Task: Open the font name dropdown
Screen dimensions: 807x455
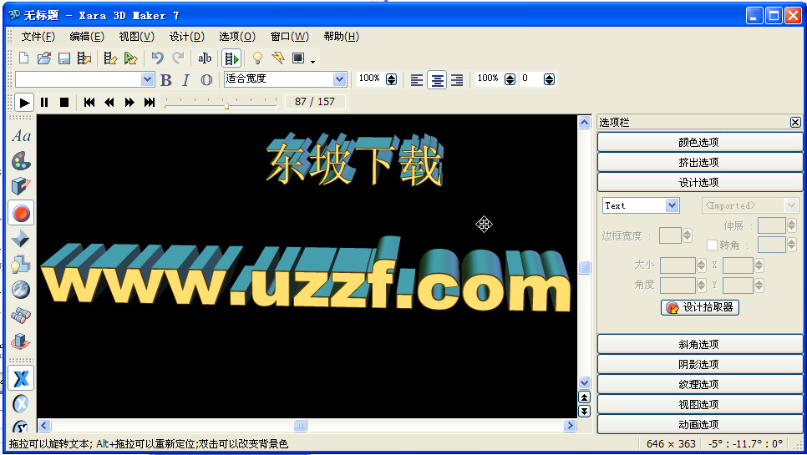Action: (147, 79)
